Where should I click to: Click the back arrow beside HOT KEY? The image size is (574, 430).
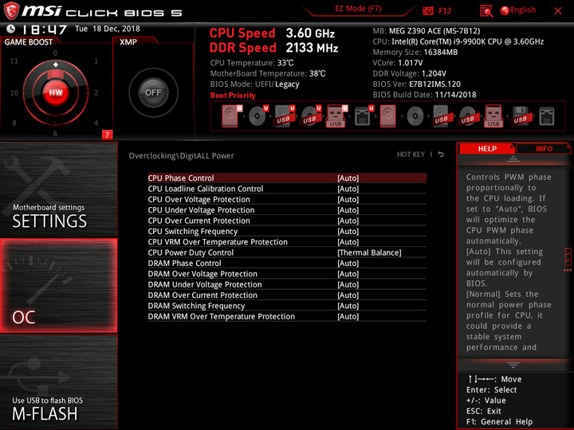point(441,154)
